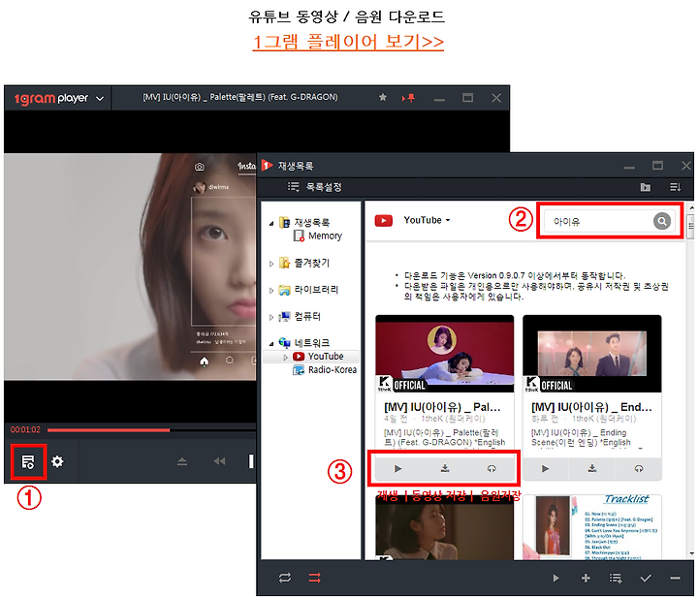Click the checkmark select icon in footer
698x597 pixels.
tap(646, 578)
